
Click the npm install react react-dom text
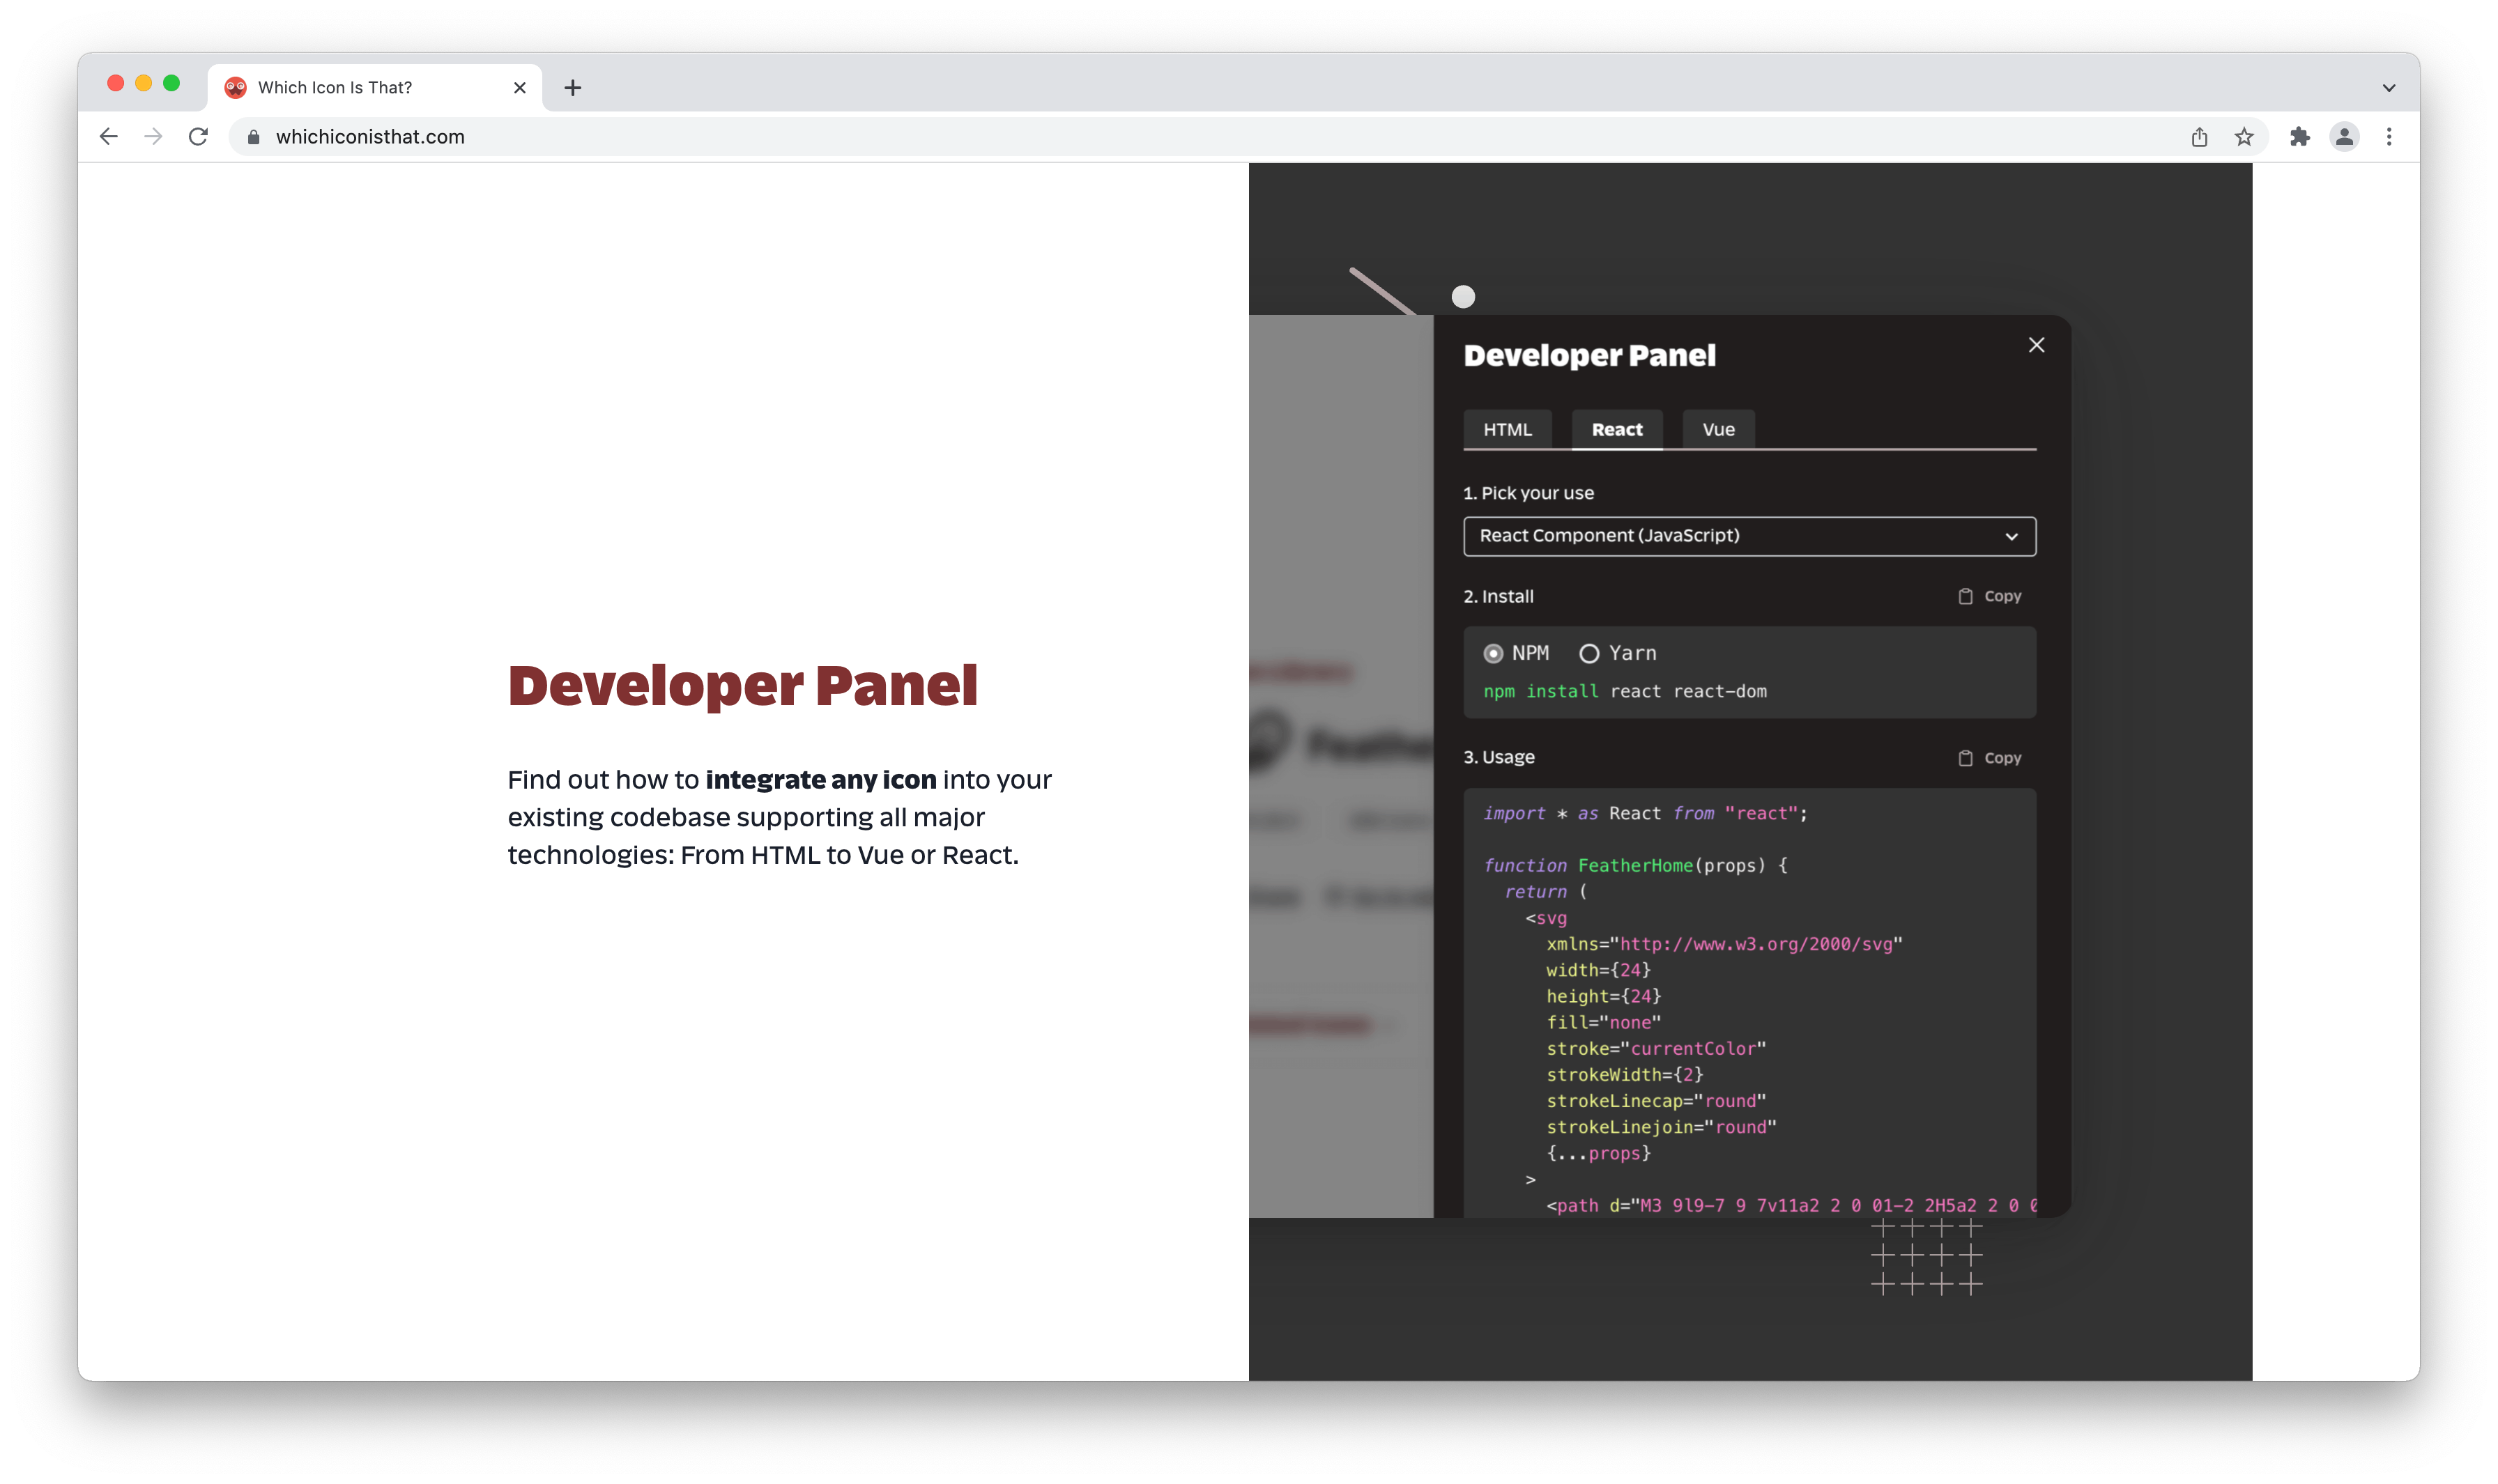click(1625, 691)
